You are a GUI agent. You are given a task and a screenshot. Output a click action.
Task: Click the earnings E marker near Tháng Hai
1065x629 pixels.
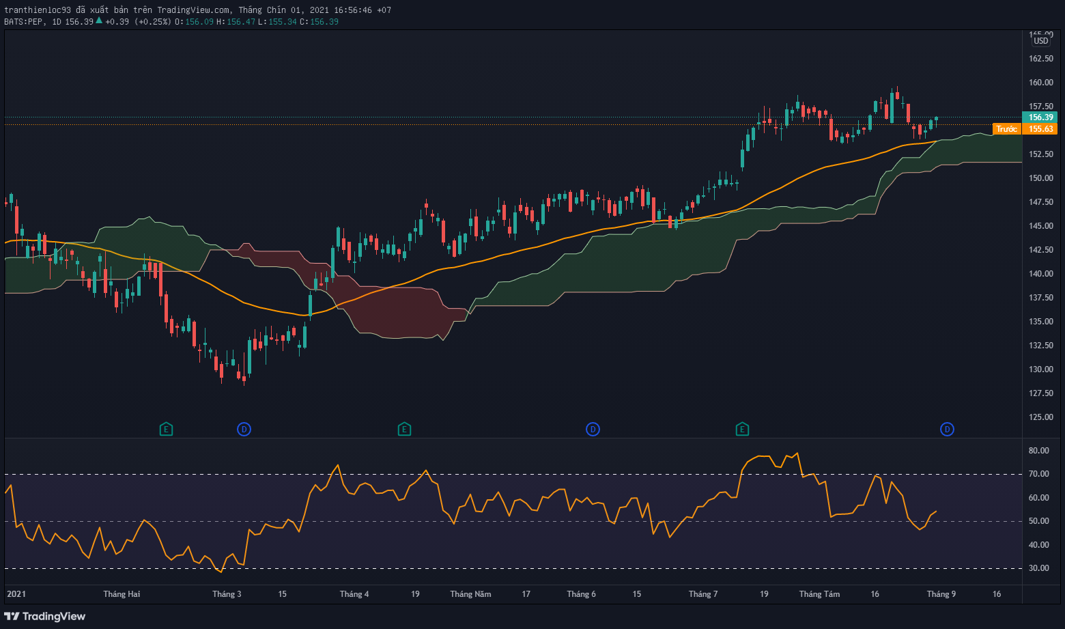166,430
